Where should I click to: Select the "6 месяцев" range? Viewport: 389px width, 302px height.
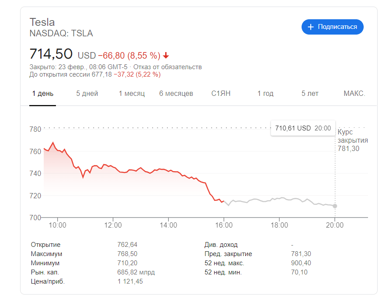176,94
